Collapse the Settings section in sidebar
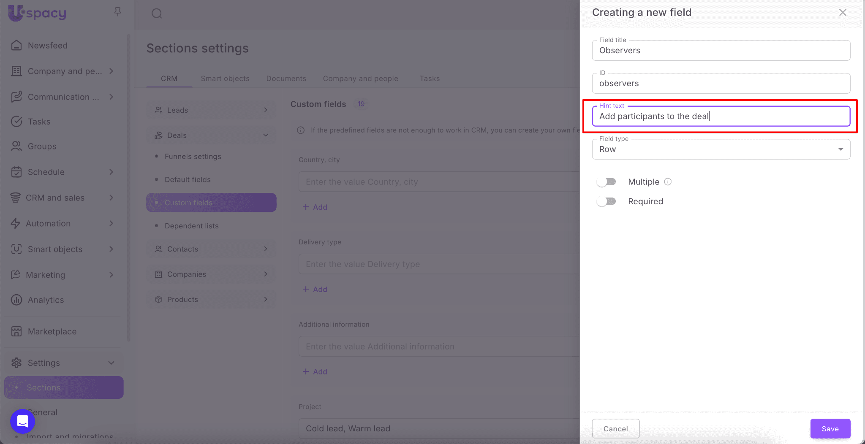The width and height of the screenshot is (865, 444). [111, 363]
